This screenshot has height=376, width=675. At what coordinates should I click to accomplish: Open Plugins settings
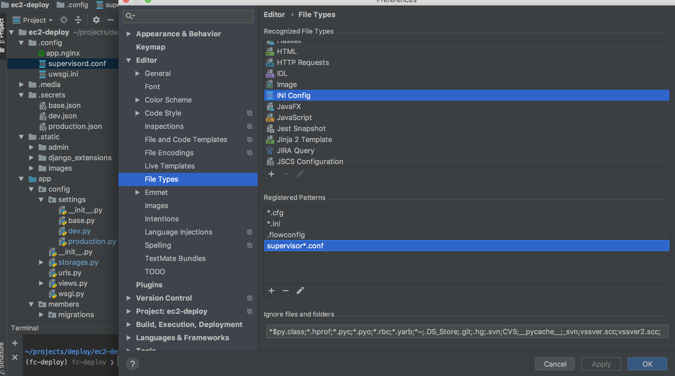coord(149,285)
